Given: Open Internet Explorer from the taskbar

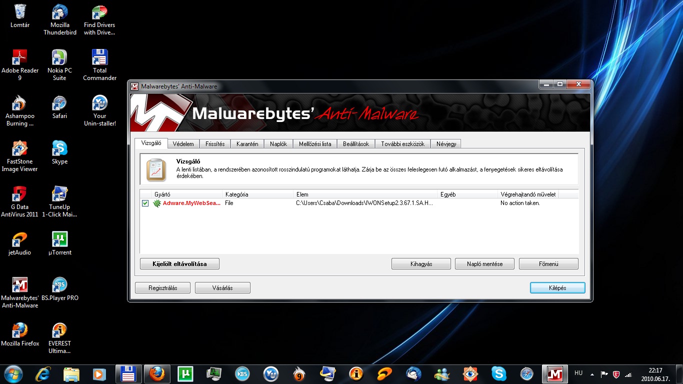Looking at the screenshot, I should pos(43,373).
